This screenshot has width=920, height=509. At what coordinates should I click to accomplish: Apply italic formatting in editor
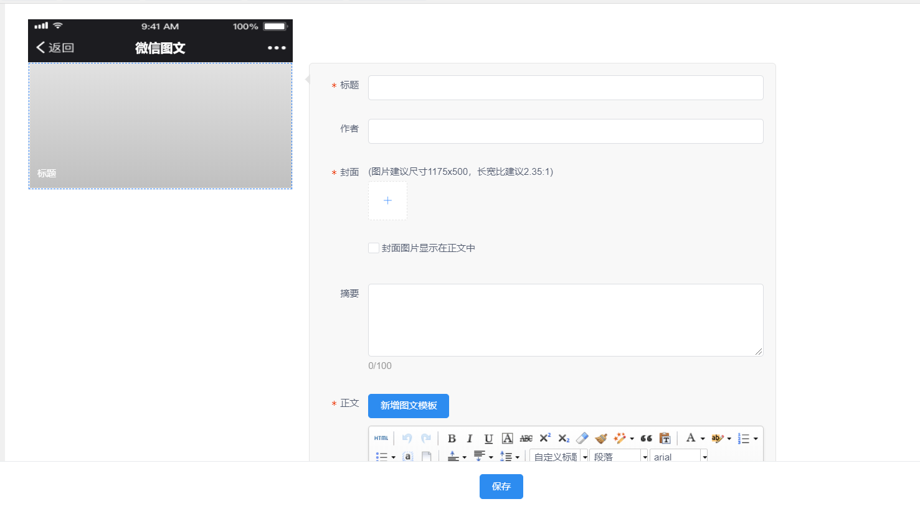coord(470,438)
